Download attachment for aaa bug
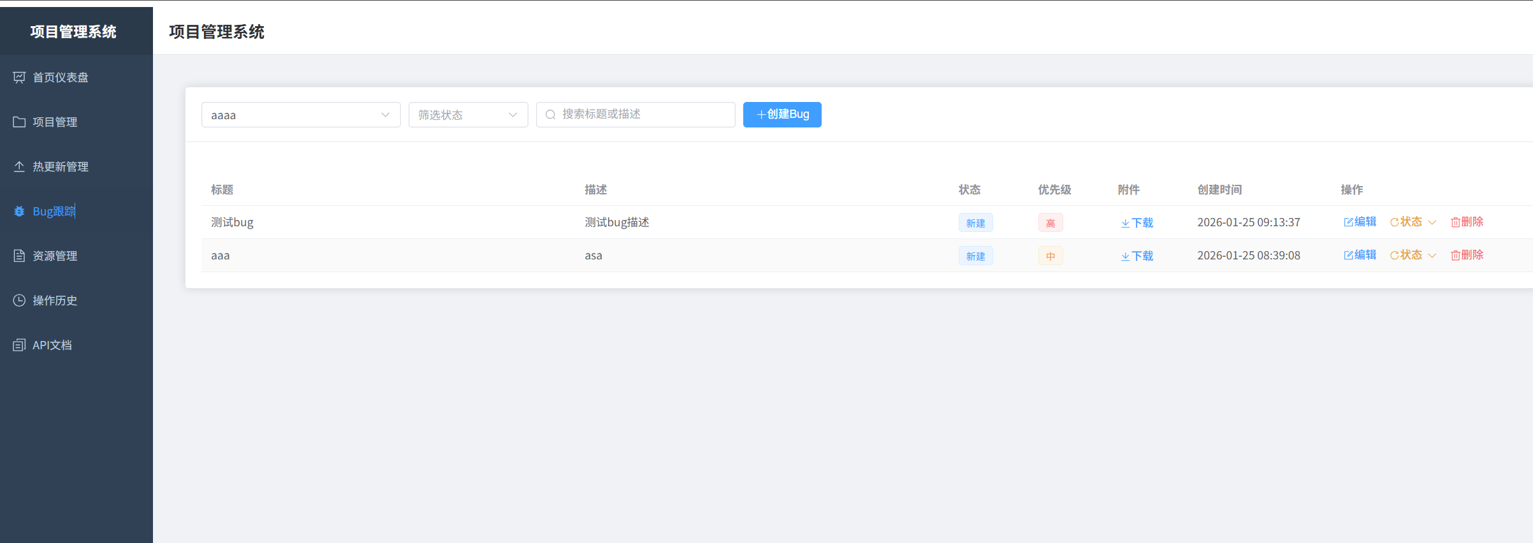 (1137, 256)
